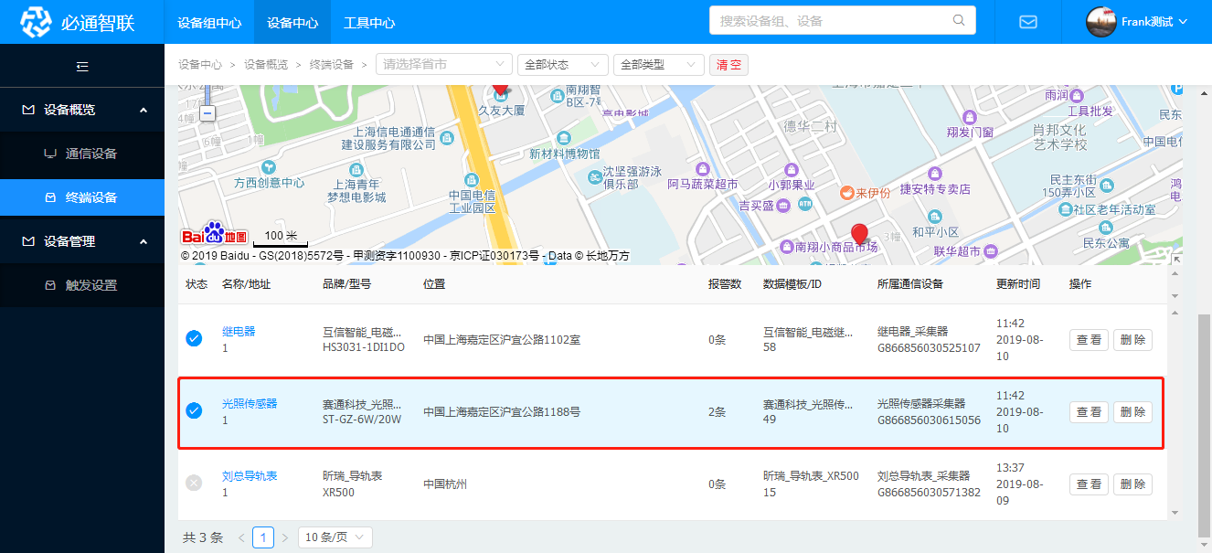Viewport: 1212px width, 553px height.
Task: Click 删除 button for 刘总导轨表
Action: (x=1132, y=484)
